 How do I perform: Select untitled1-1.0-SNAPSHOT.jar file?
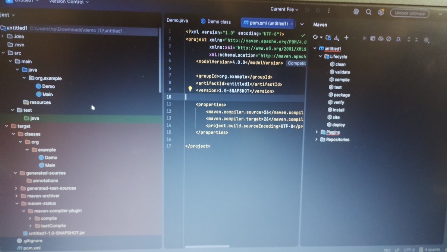54,233
